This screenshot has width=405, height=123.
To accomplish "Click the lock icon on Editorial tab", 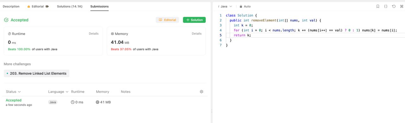I will pyautogui.click(x=29, y=6).
